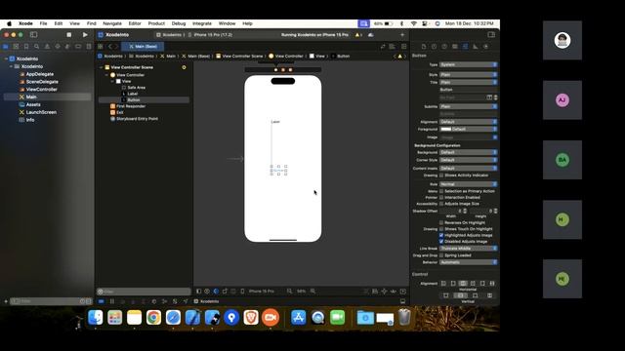Select Label in document outline
The width and height of the screenshot is (625, 351).
coord(133,94)
